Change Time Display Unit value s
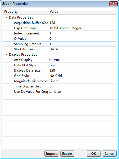This screenshot has width=119, height=159. click(81, 86)
